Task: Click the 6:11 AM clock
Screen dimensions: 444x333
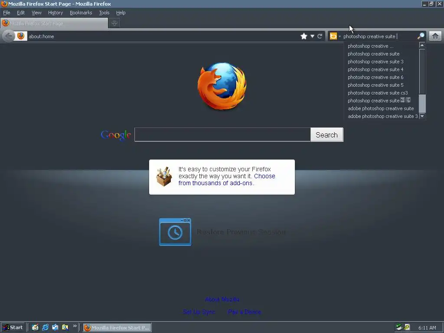Action: [x=427, y=328]
